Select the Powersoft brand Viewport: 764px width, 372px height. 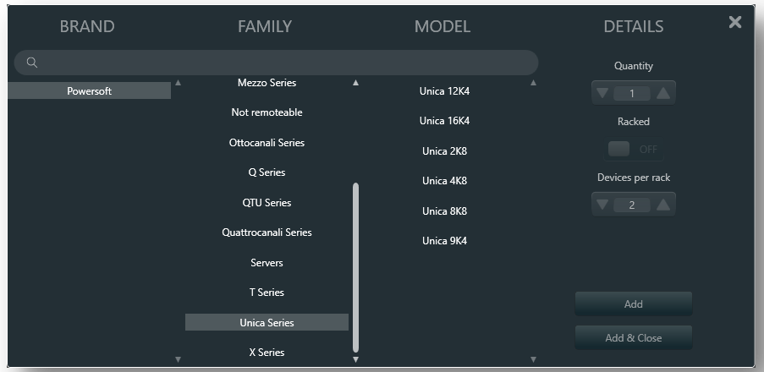coord(89,91)
